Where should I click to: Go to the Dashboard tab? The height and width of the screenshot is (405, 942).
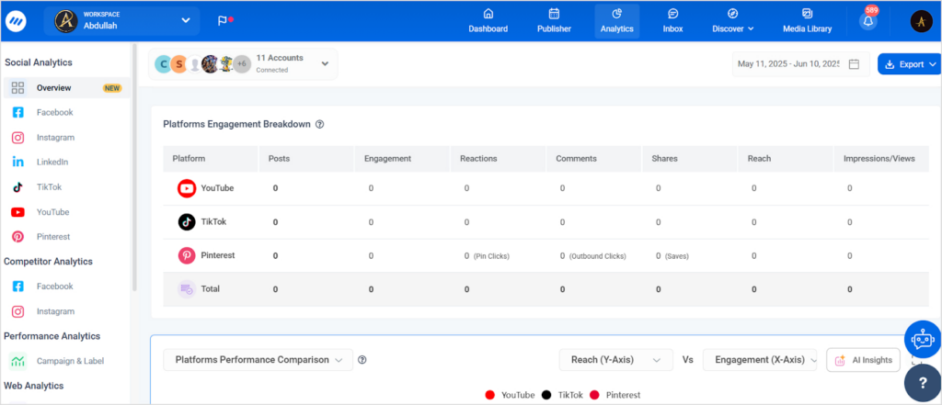(x=488, y=21)
